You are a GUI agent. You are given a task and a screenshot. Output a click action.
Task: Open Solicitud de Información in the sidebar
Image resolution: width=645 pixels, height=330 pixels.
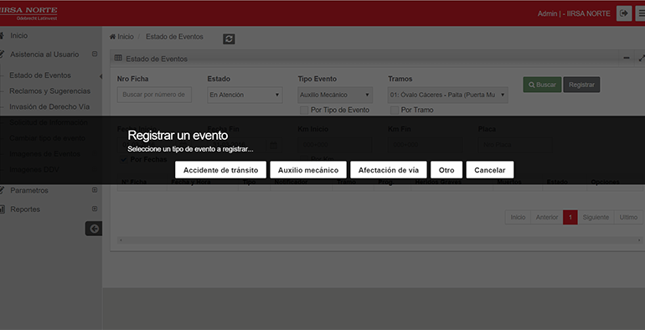tap(49, 122)
